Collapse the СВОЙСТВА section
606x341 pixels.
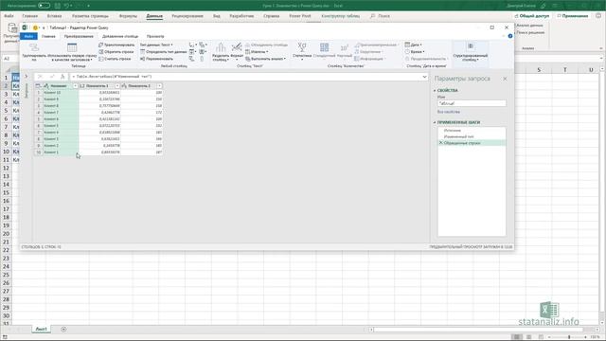point(435,91)
